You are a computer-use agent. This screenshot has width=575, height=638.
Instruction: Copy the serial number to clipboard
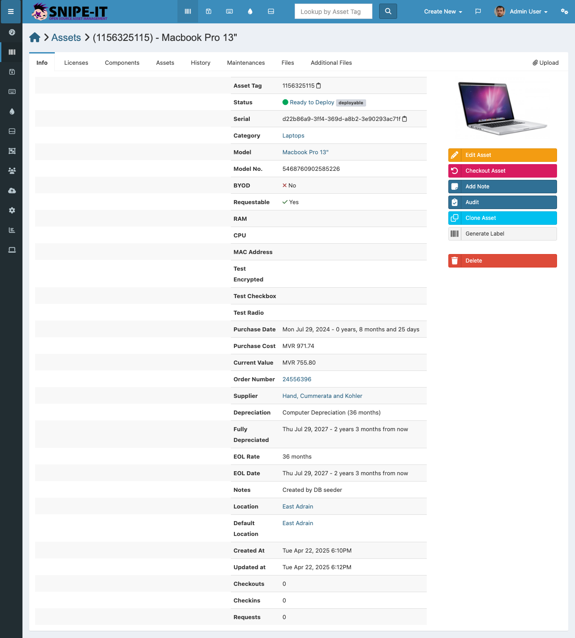[404, 119]
